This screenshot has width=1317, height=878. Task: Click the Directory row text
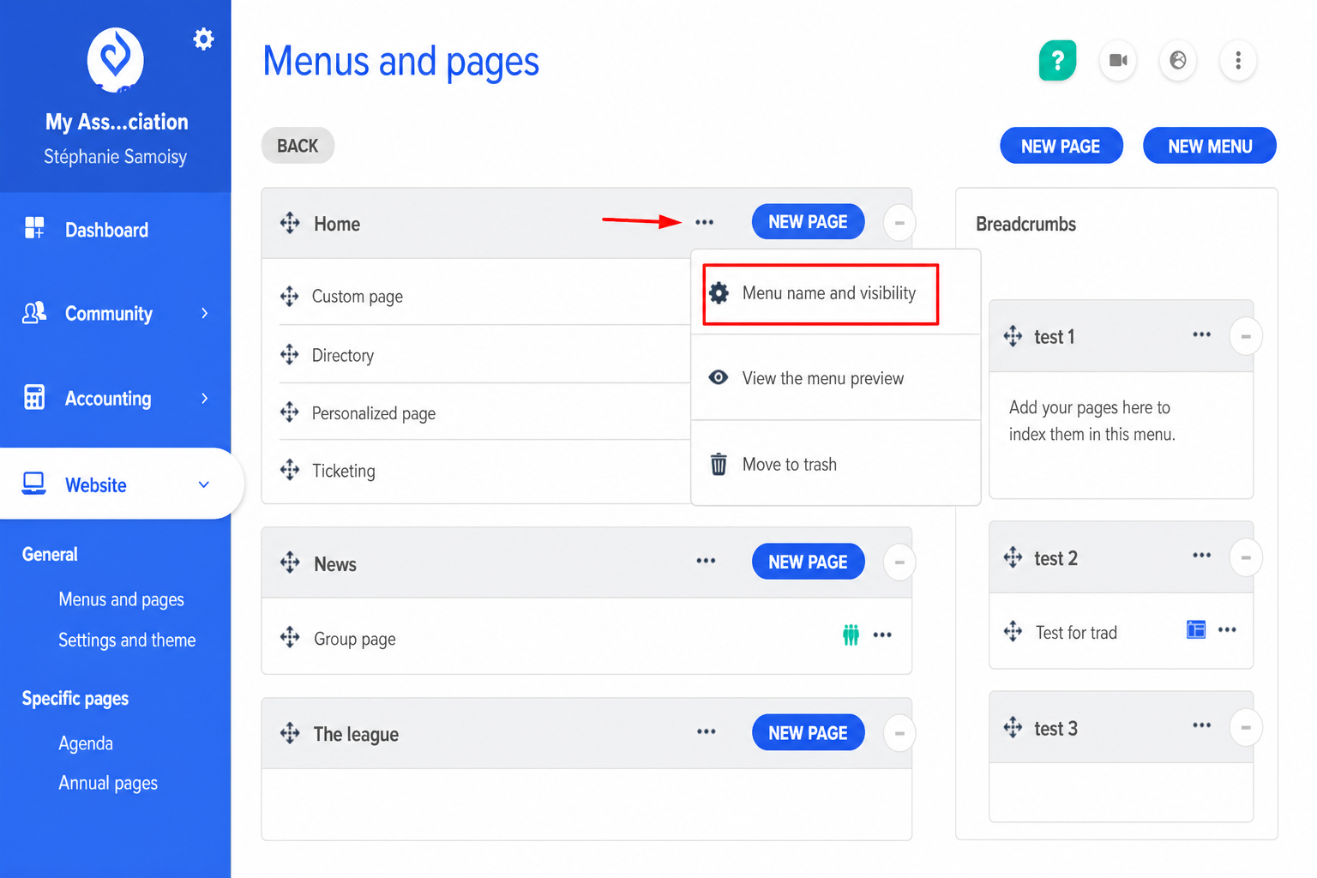click(x=343, y=355)
